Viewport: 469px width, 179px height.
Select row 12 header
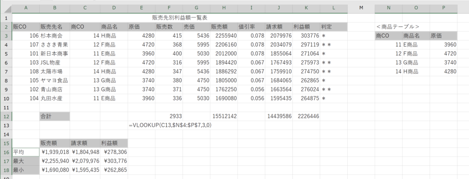pos(6,116)
